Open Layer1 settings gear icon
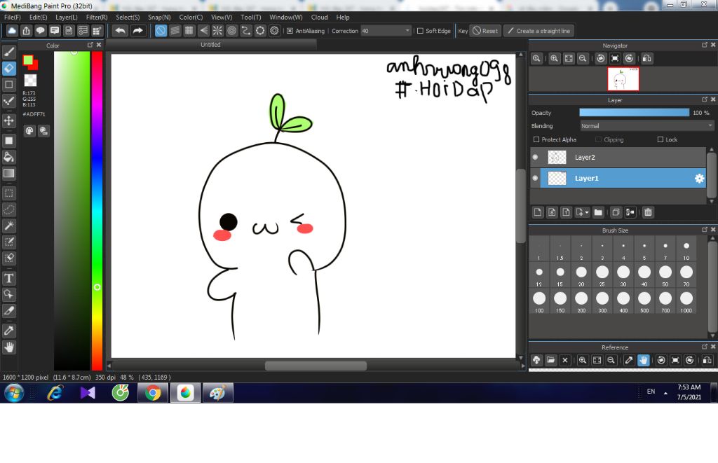The image size is (718, 463). click(699, 179)
